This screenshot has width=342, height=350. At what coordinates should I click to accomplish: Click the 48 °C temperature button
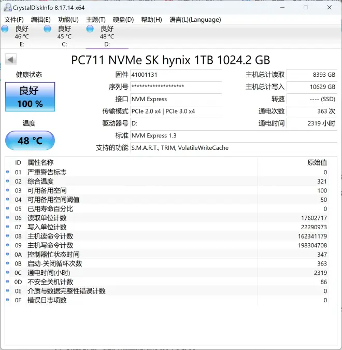[x=30, y=141]
